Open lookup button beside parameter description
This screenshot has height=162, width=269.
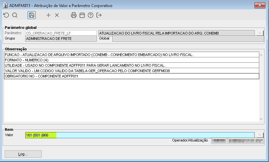point(260,33)
